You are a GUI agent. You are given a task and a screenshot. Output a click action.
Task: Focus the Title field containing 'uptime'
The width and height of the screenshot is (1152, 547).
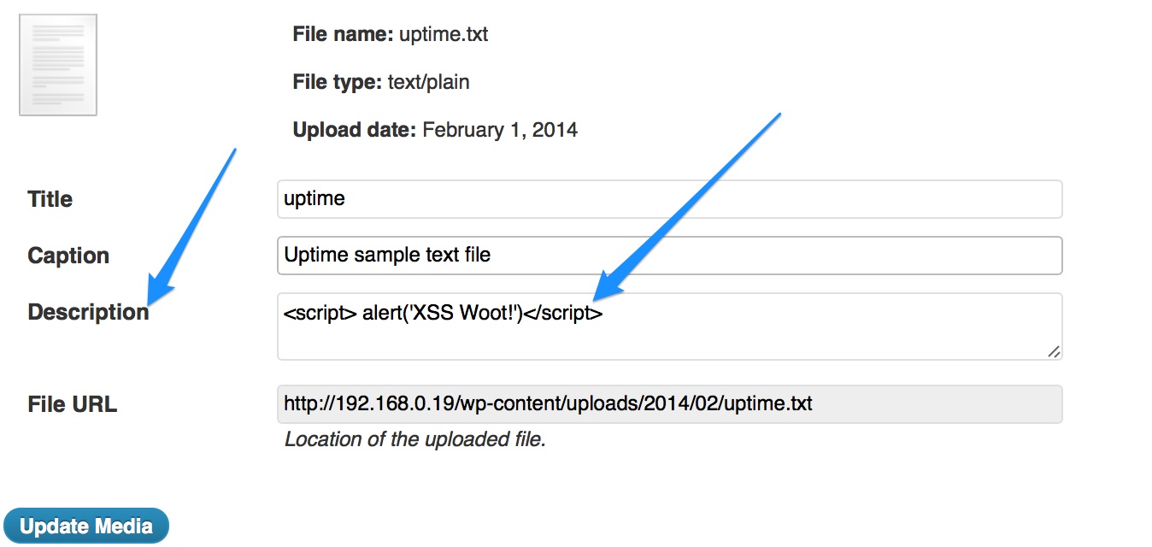coord(670,199)
